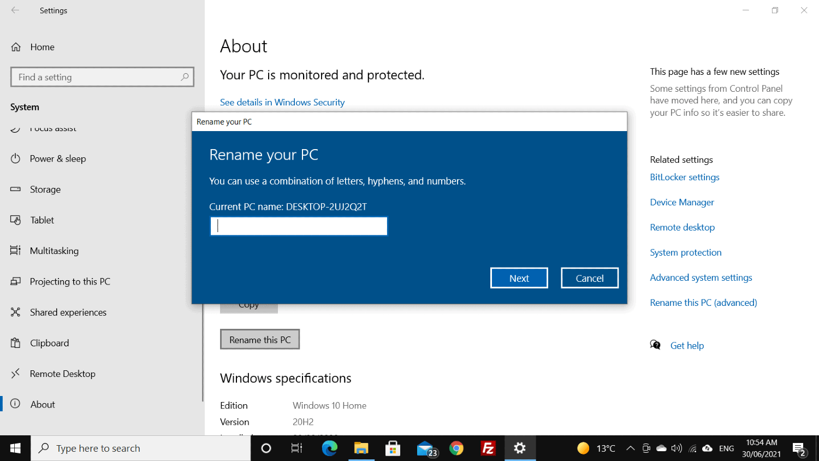Click the Rename your PC title bar
This screenshot has width=819, height=461.
[409, 122]
